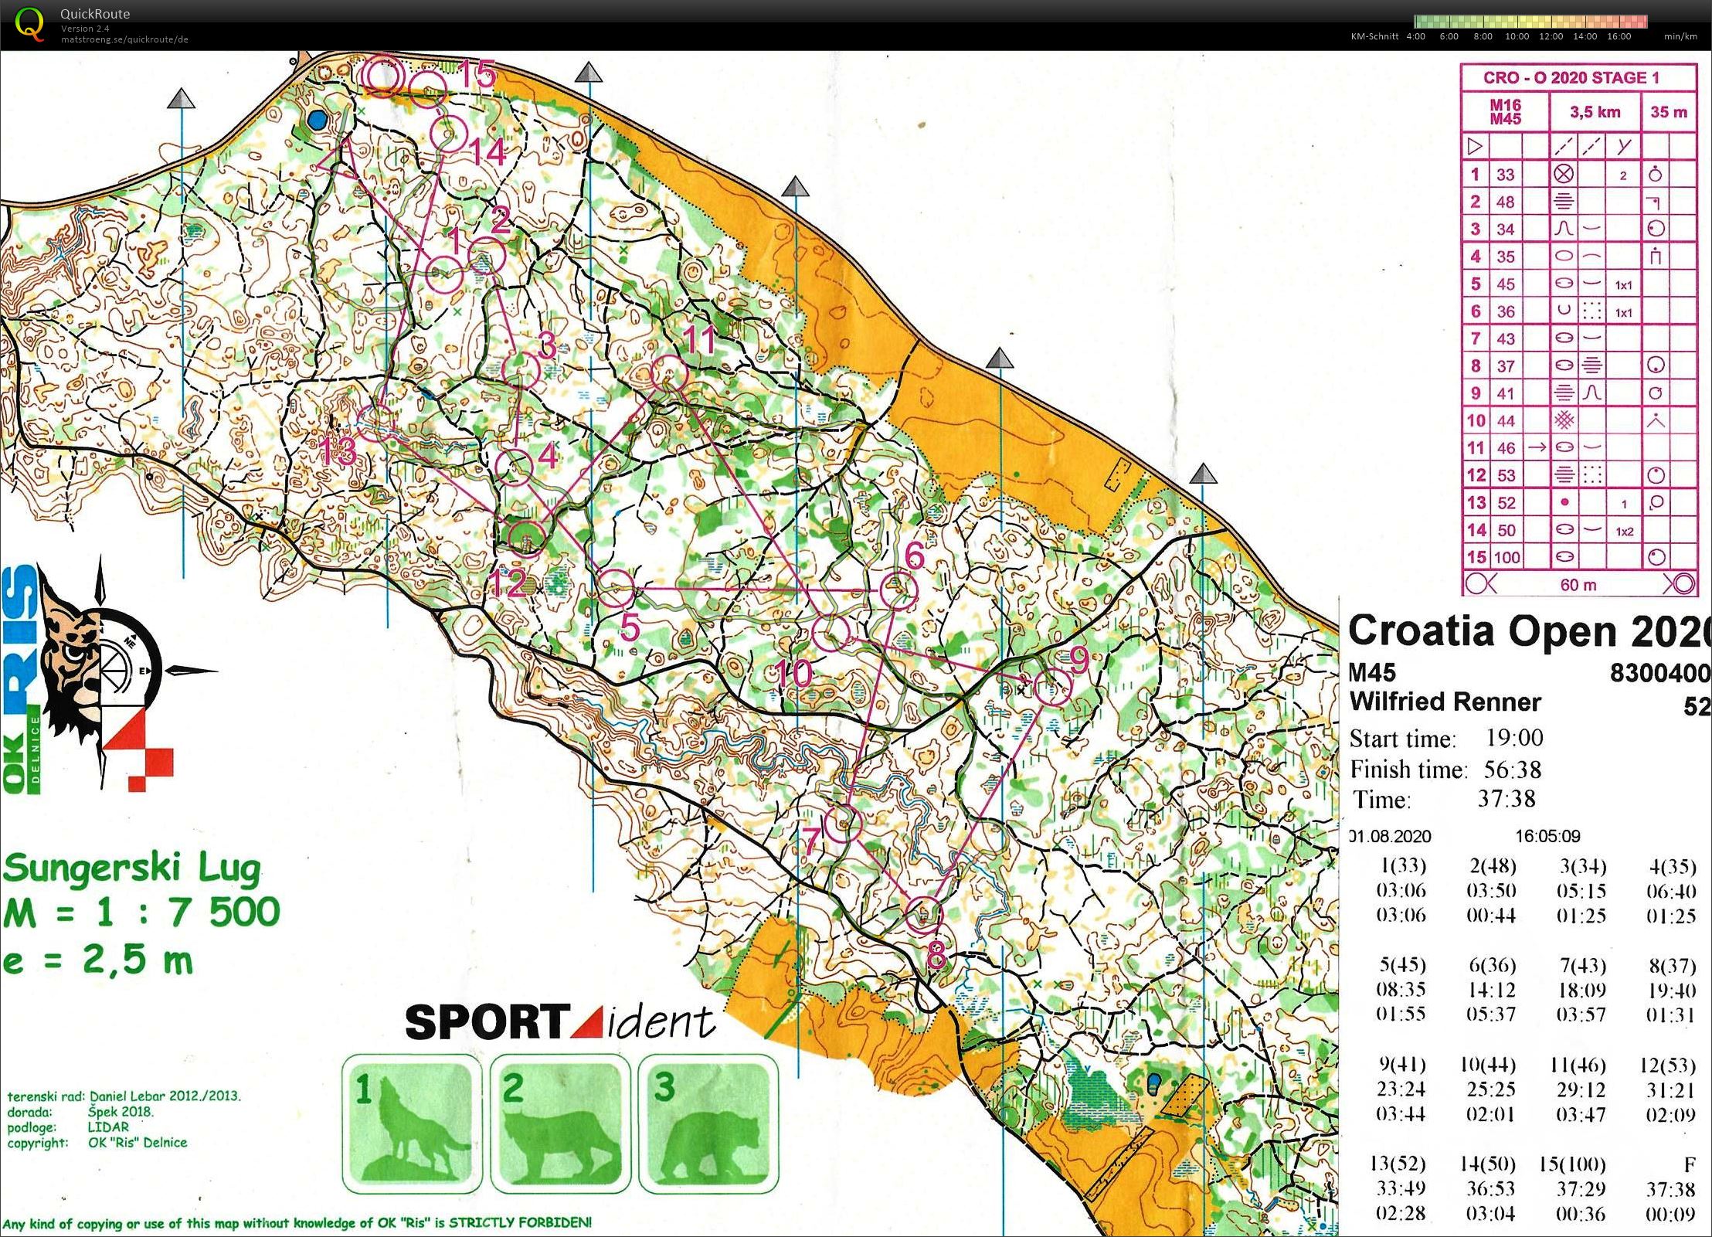Select the min/km unit label
This screenshot has width=1712, height=1237.
click(1680, 36)
